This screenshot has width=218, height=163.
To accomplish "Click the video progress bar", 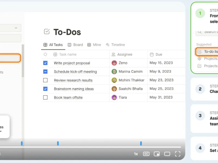I will click(90, 147).
